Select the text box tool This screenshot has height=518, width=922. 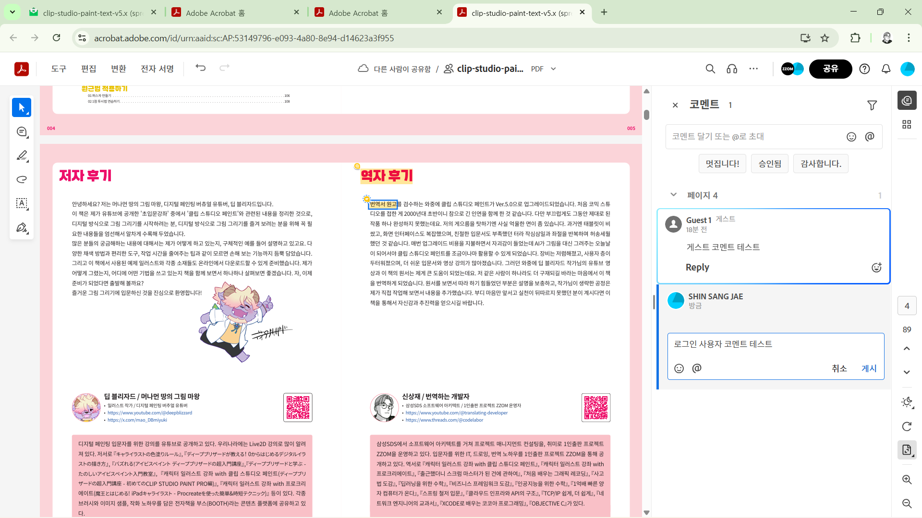click(22, 203)
